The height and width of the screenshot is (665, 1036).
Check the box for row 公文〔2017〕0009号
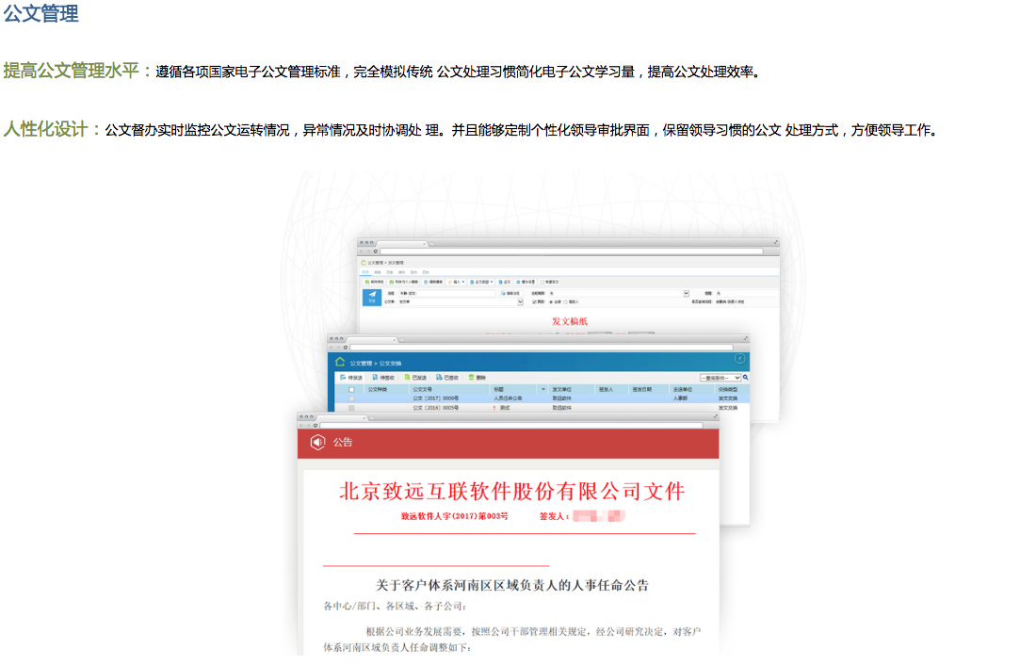tap(352, 398)
